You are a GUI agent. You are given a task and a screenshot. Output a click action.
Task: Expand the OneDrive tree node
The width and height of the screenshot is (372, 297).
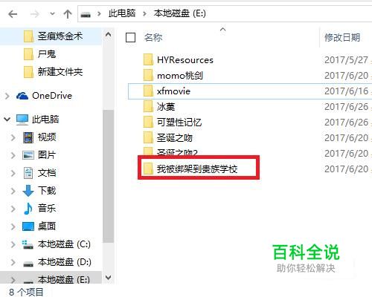click(x=7, y=96)
